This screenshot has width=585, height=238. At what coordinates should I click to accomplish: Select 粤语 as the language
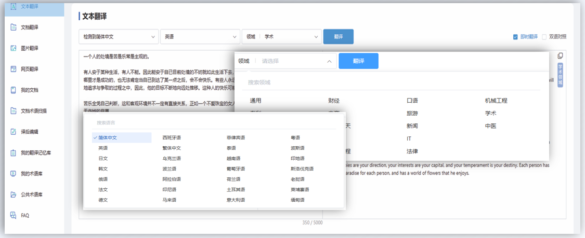295,137
